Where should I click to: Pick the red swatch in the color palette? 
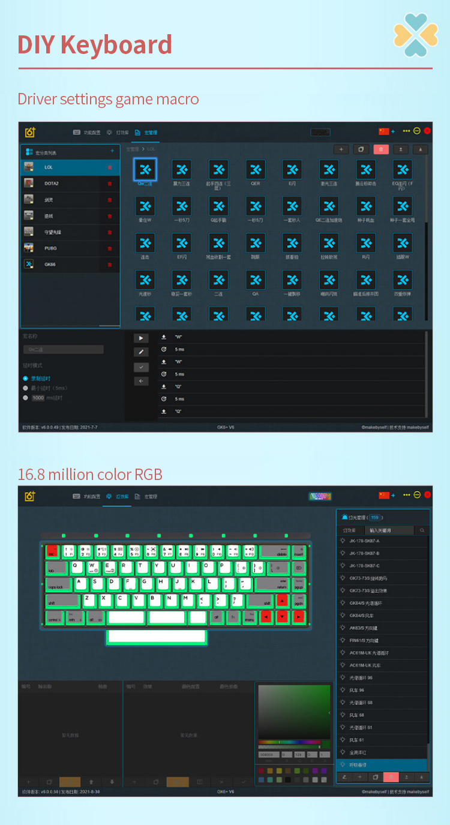(262, 770)
